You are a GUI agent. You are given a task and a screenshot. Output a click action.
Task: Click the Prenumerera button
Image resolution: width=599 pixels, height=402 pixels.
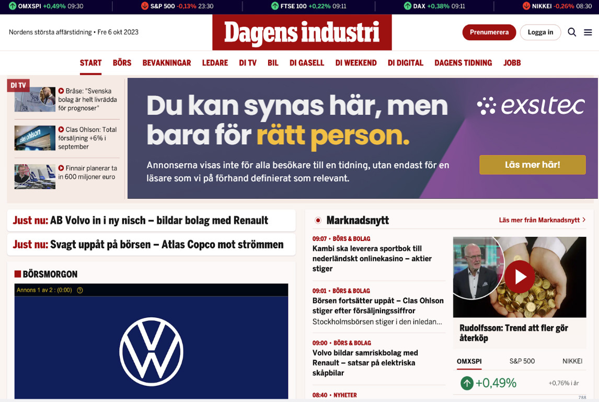[x=489, y=32]
